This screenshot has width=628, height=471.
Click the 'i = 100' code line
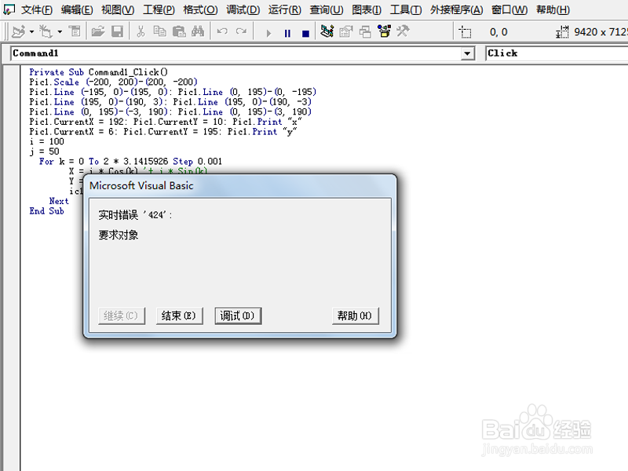click(x=46, y=141)
